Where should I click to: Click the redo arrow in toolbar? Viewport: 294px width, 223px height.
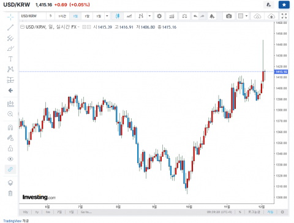pyautogui.click(x=202, y=16)
